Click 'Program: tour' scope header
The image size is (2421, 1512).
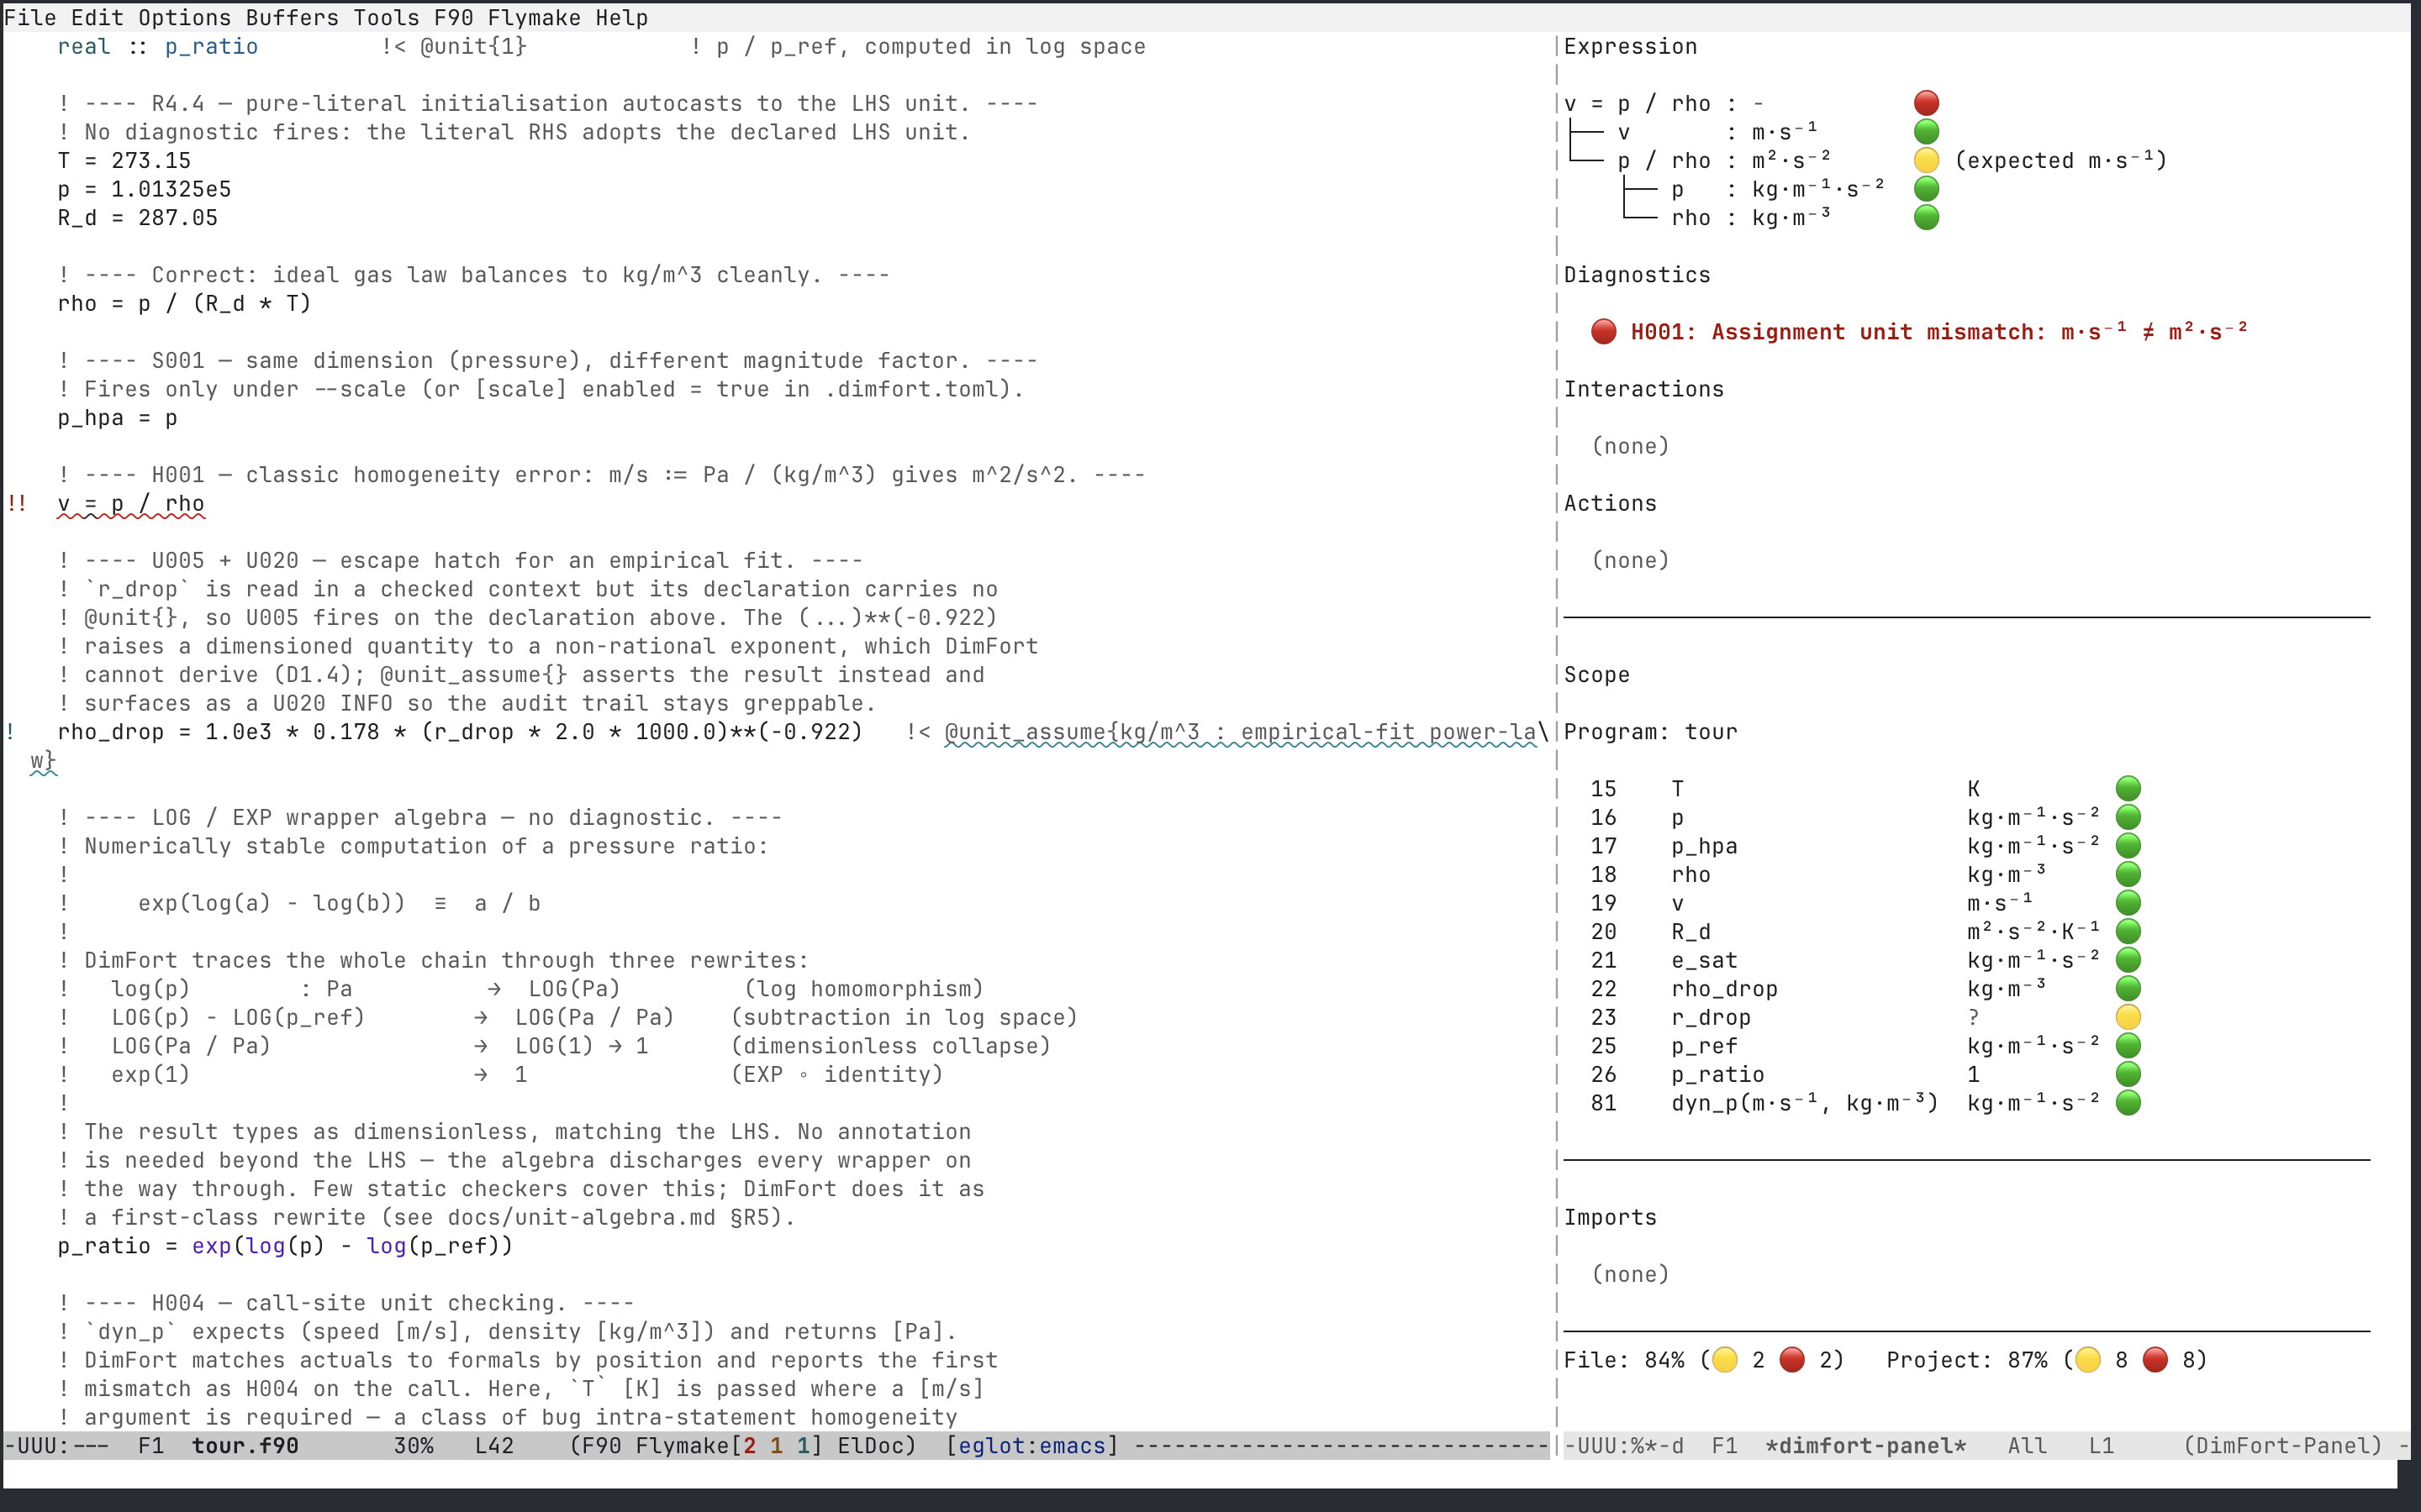[1651, 732]
